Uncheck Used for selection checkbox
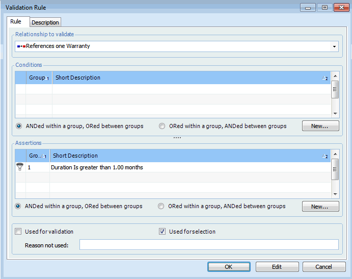Screen dimensions: 352x279 point(163,232)
